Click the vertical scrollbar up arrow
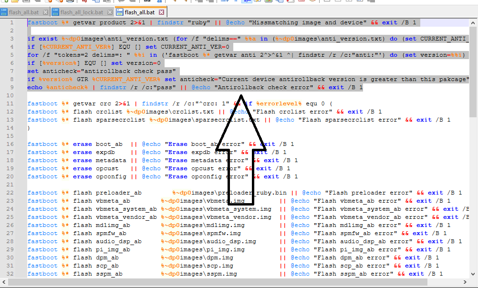The image size is (478, 288). coord(473,22)
